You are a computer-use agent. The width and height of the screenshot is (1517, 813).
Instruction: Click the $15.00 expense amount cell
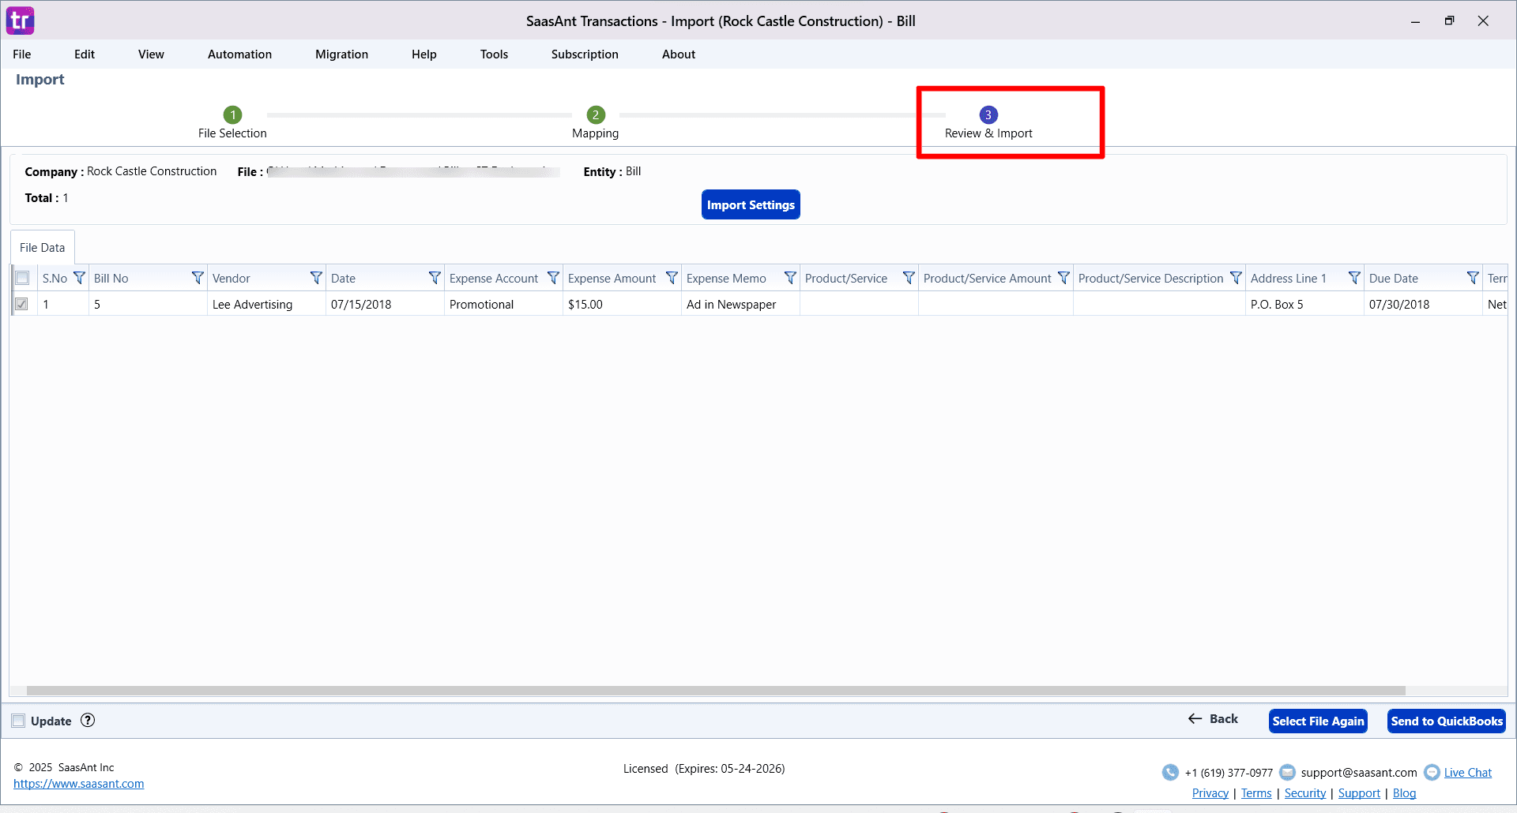click(622, 304)
